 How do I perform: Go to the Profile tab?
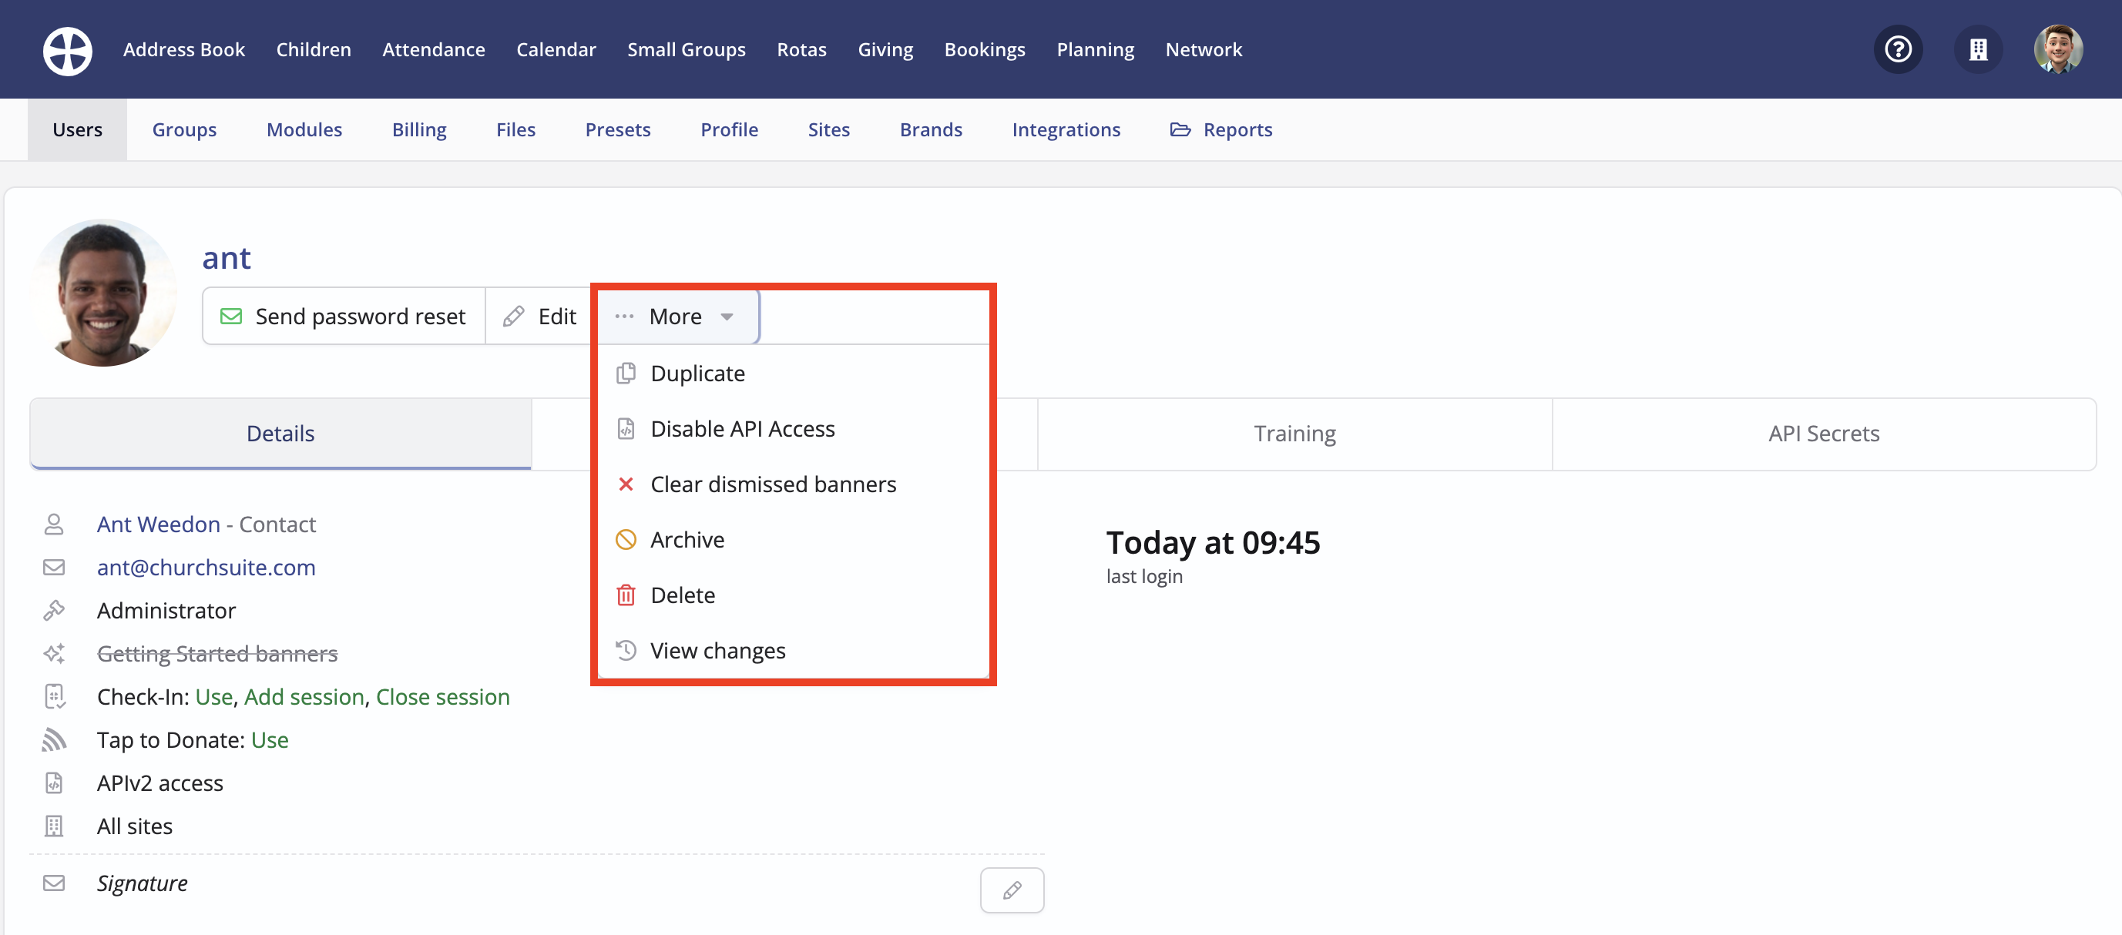pos(729,129)
